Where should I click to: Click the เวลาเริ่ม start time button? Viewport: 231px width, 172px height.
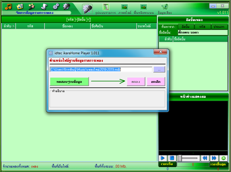(x=167, y=164)
